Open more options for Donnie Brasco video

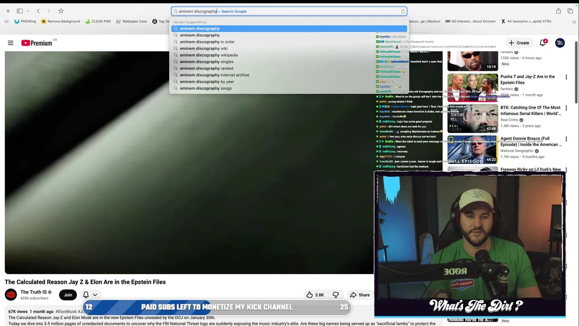click(x=566, y=139)
